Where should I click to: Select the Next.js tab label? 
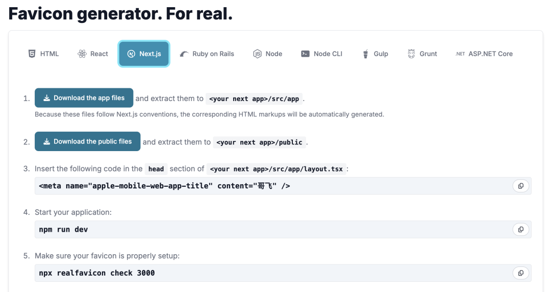[x=150, y=54]
